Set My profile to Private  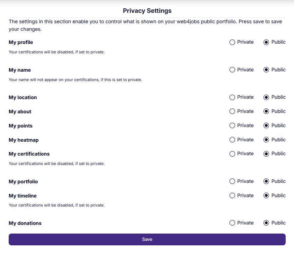coord(232,42)
